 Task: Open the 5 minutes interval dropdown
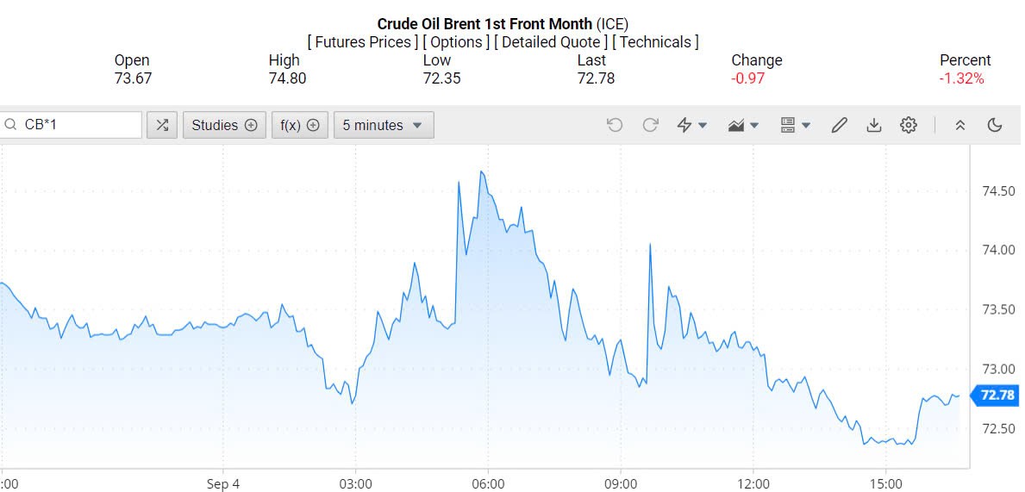(383, 125)
